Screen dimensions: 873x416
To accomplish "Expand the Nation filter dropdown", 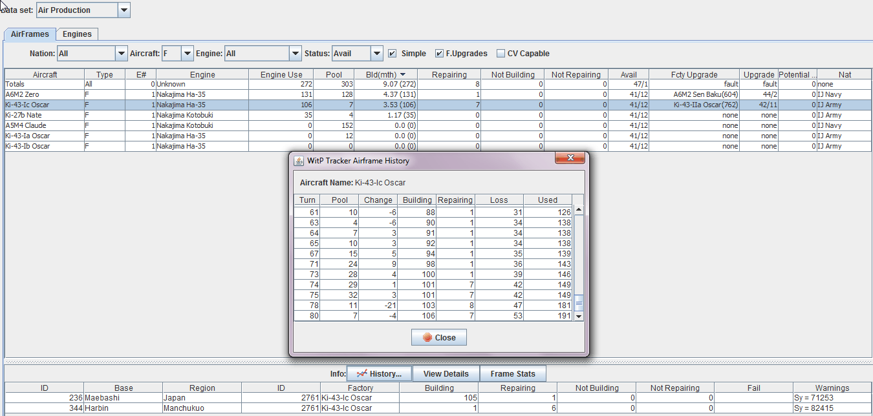I will (121, 54).
